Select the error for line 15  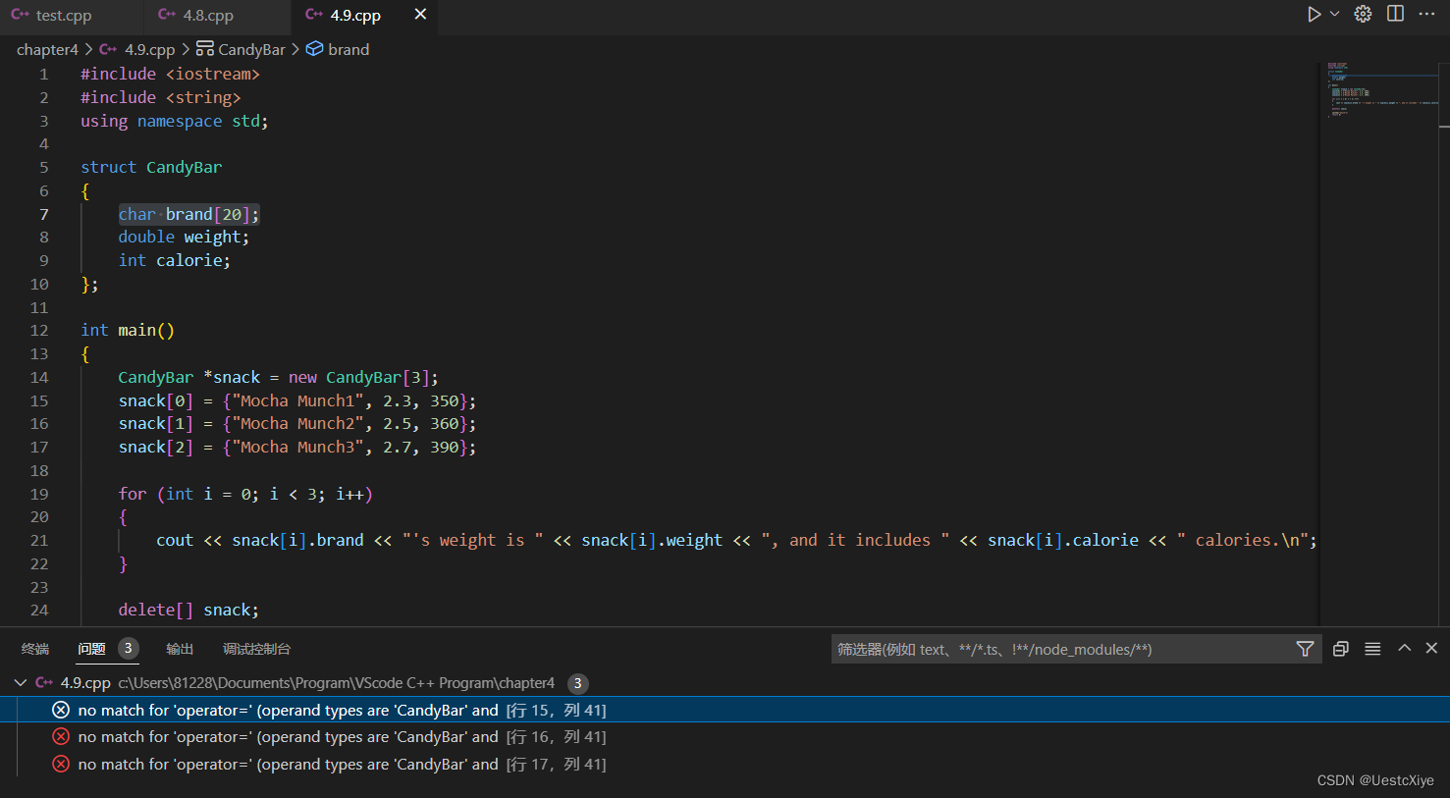coord(725,710)
